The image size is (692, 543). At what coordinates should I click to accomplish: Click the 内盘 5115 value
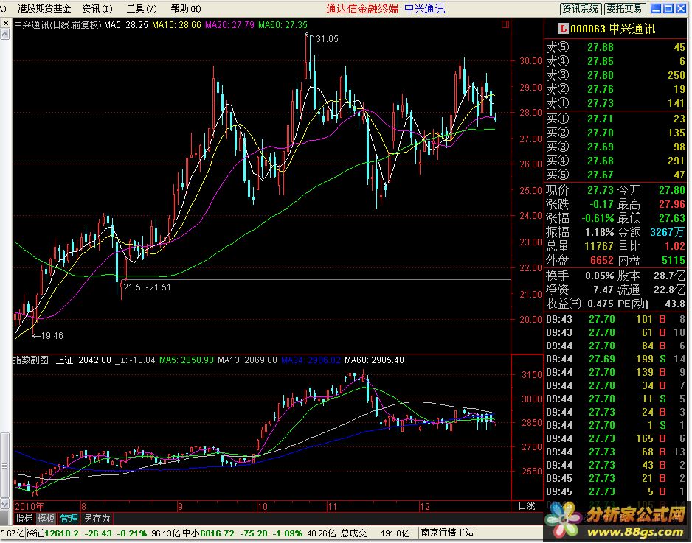coord(673,261)
